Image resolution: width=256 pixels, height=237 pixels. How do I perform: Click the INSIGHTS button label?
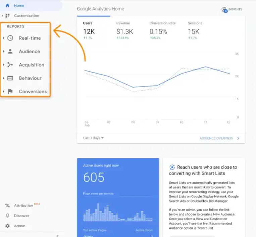[x=235, y=9]
